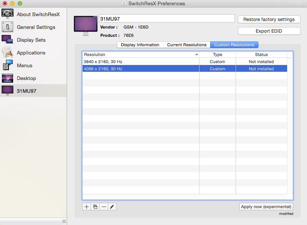Viewport: 307px width, 225px height.
Task: Click the Resolution column header
Action: [x=141, y=54]
